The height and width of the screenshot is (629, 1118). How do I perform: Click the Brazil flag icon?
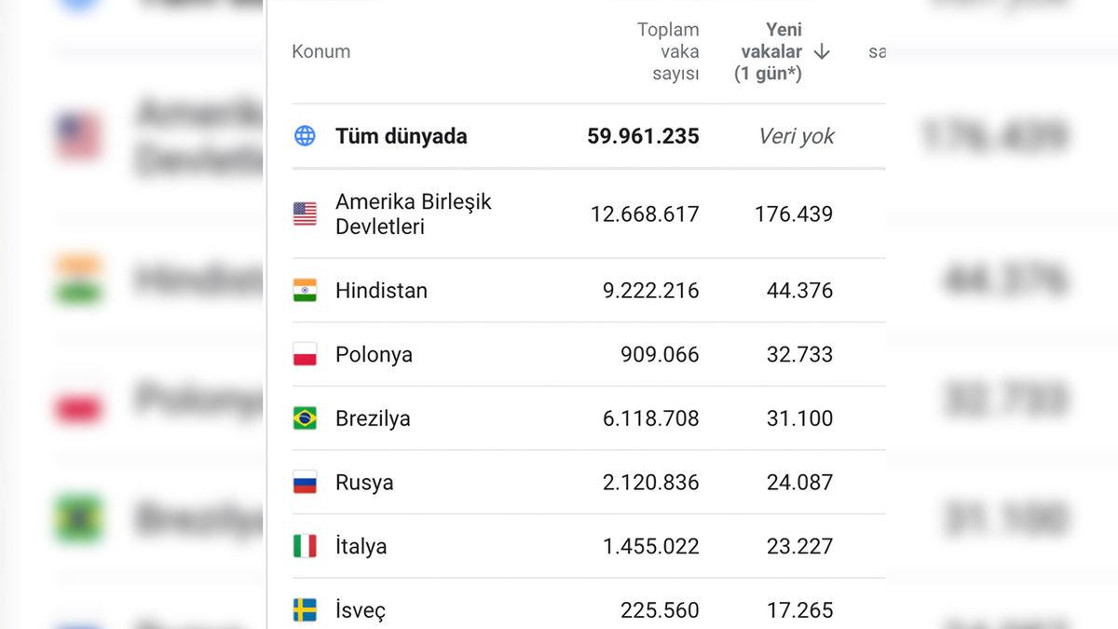point(305,418)
